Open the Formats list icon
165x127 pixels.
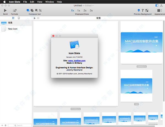click(15, 10)
